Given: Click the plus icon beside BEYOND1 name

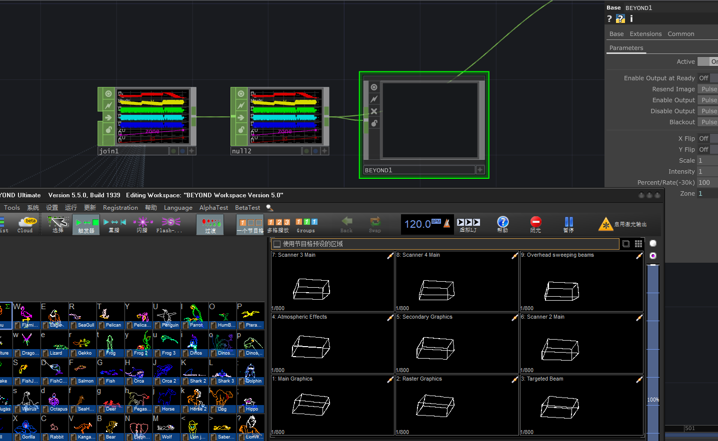Looking at the screenshot, I should click(x=480, y=170).
